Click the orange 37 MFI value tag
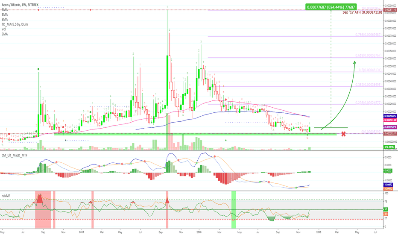Screen dimensions: 398x235 point(386,214)
